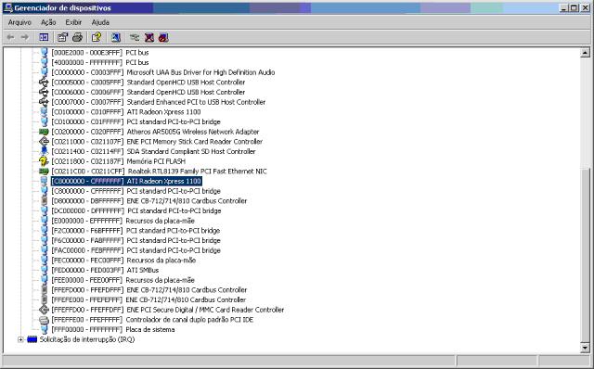Click USB icon of C0006000 OpenHCD Host Controller
Screen dimensions: 594x369
point(44,92)
